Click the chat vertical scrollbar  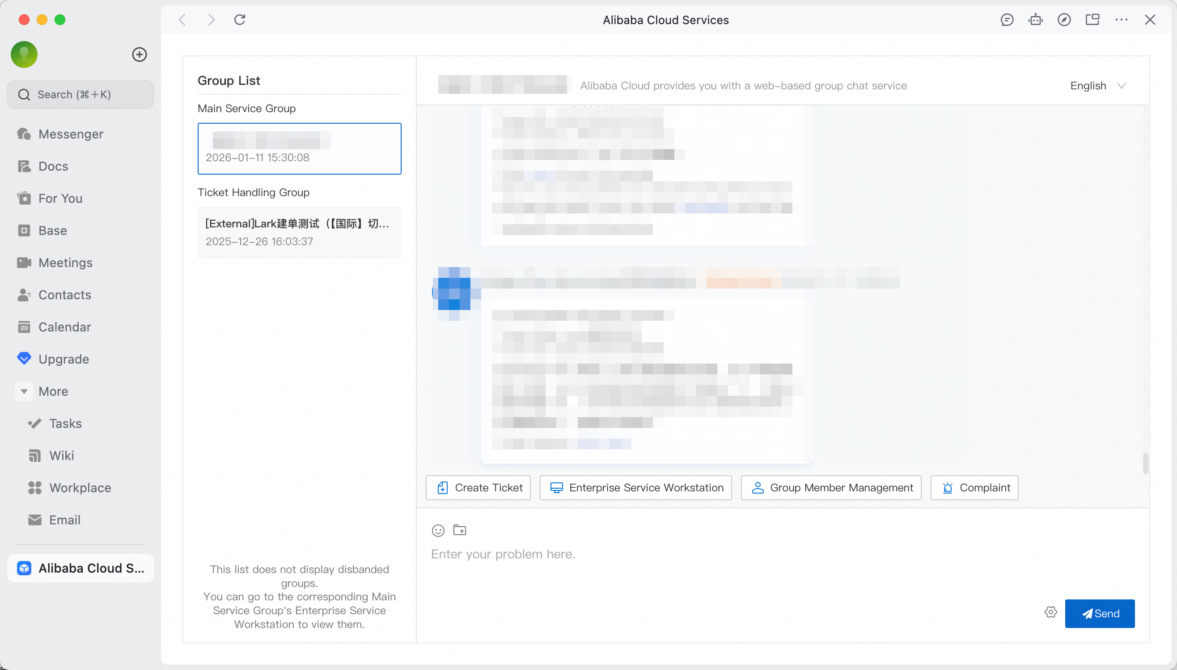1145,463
